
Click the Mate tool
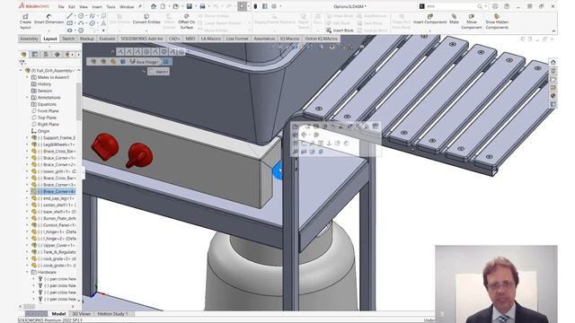click(454, 19)
